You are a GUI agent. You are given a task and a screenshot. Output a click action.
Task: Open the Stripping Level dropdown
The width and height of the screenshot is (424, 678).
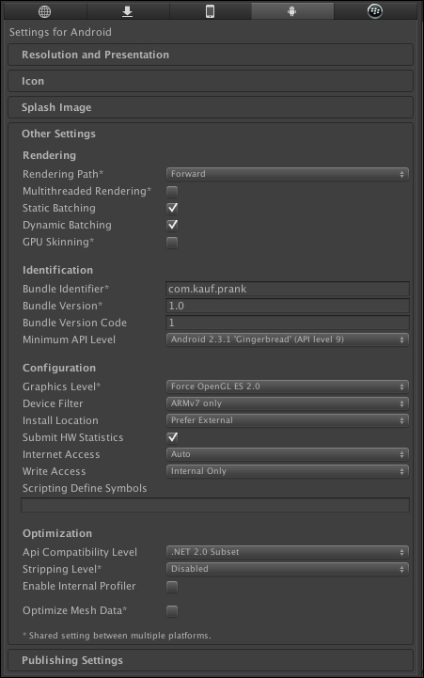pos(288,569)
